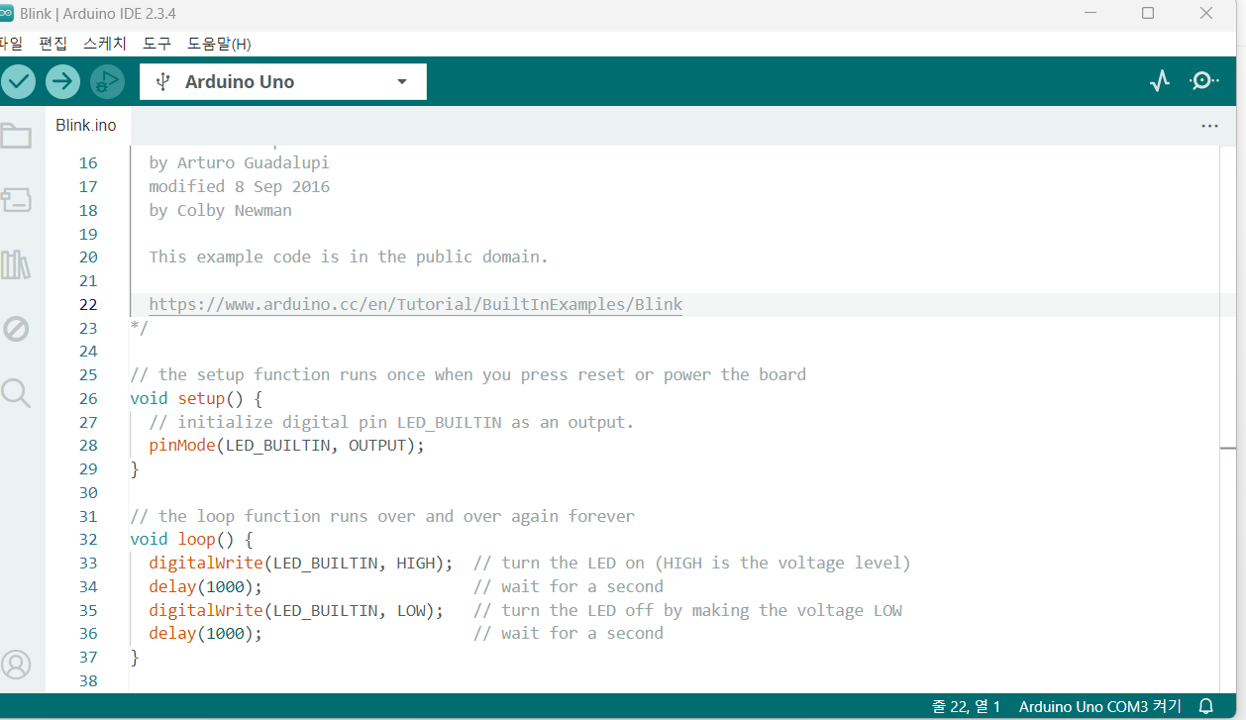Viewport: 1246px width, 720px height.
Task: Open the Serial Monitor magnifier icon
Action: click(1203, 81)
